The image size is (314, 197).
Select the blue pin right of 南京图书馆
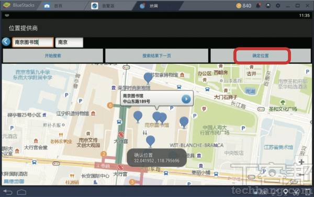pyautogui.click(x=184, y=122)
